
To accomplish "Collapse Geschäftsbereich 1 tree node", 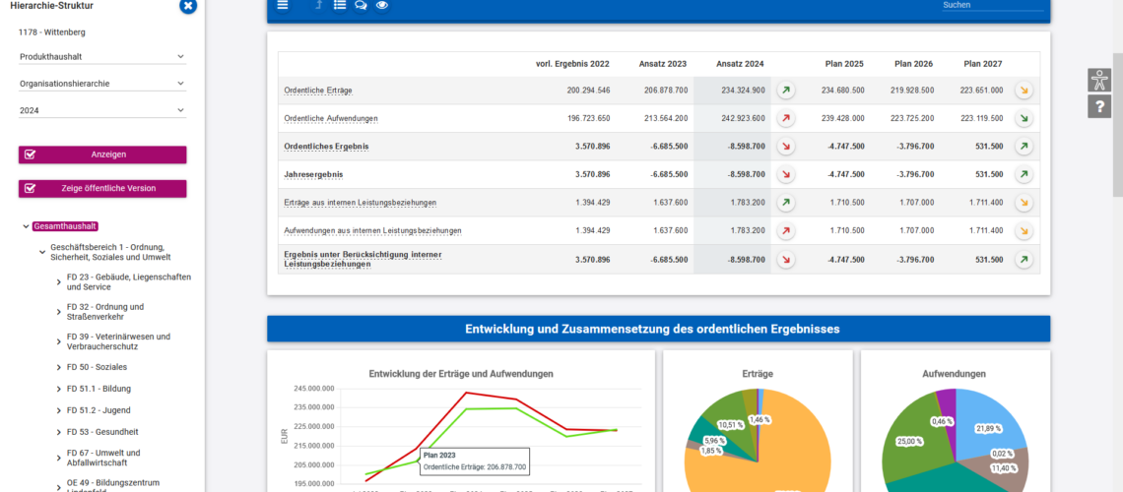I will (42, 253).
